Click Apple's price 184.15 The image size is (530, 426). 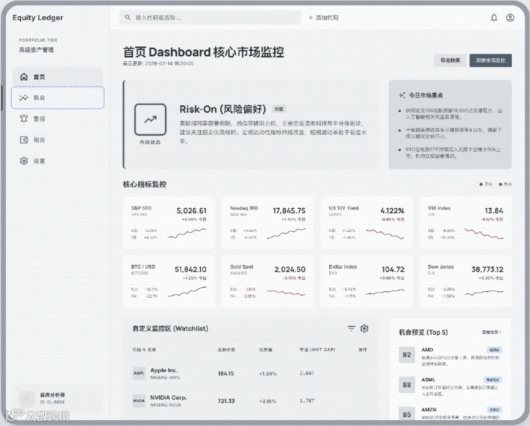click(x=226, y=373)
